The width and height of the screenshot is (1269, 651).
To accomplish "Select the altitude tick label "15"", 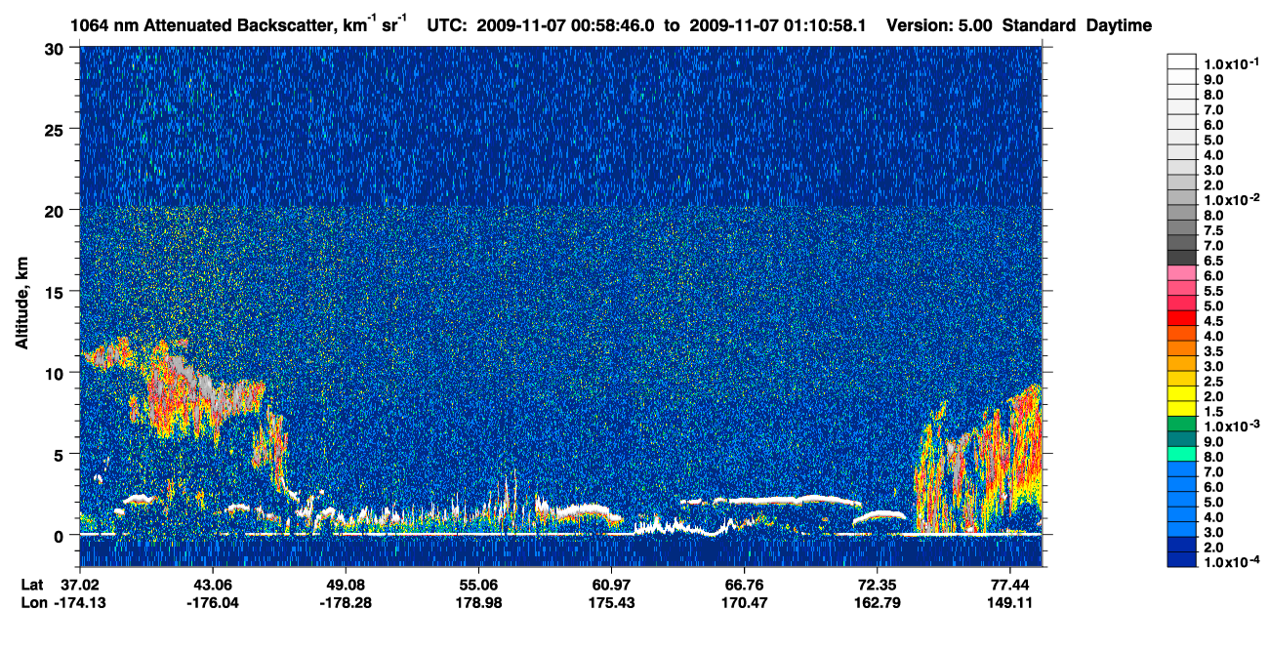I will [x=58, y=291].
